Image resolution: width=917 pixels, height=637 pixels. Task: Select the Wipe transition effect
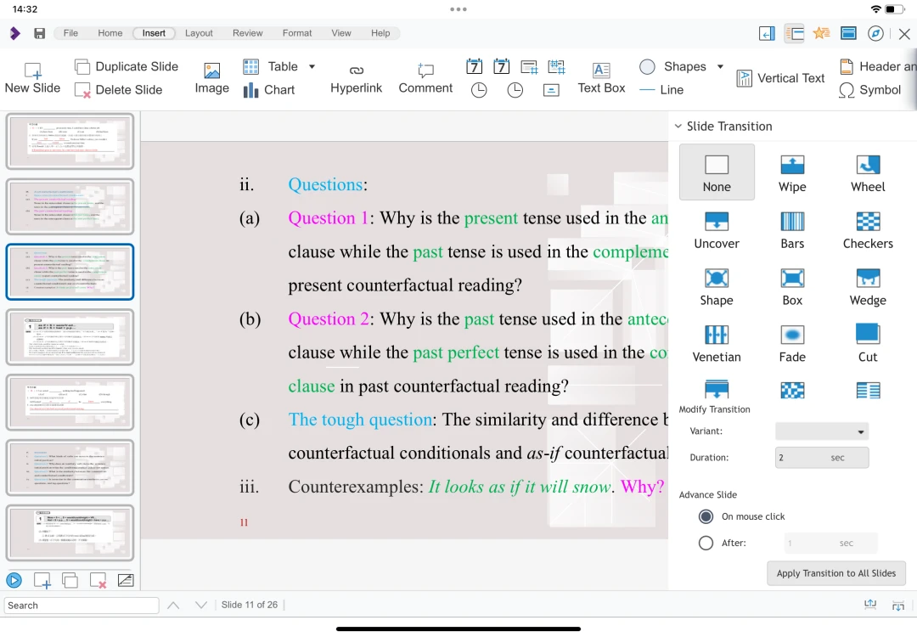[x=791, y=172]
